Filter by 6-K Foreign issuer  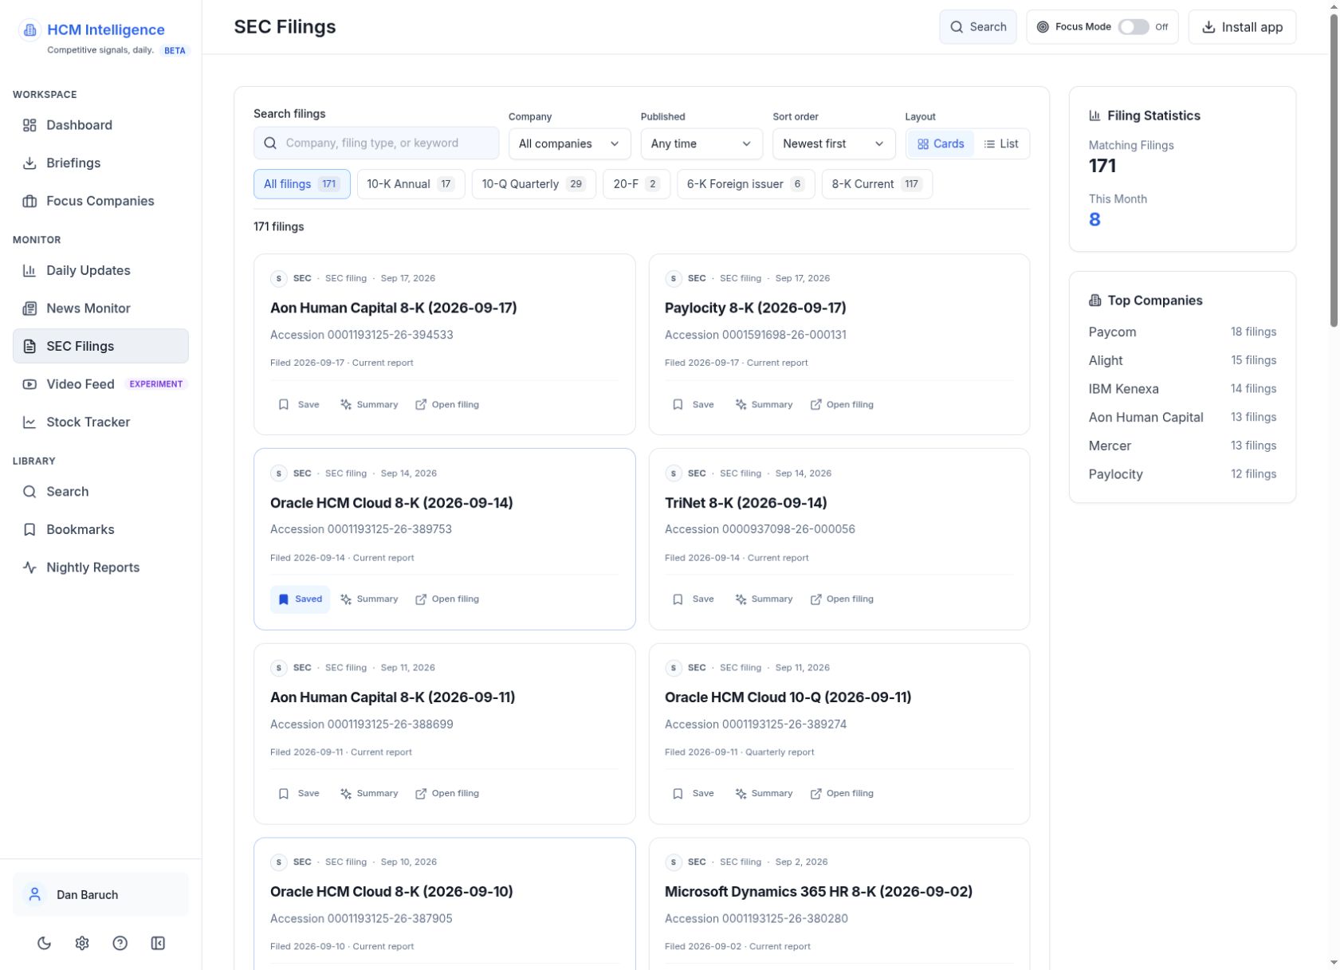pyautogui.click(x=745, y=184)
